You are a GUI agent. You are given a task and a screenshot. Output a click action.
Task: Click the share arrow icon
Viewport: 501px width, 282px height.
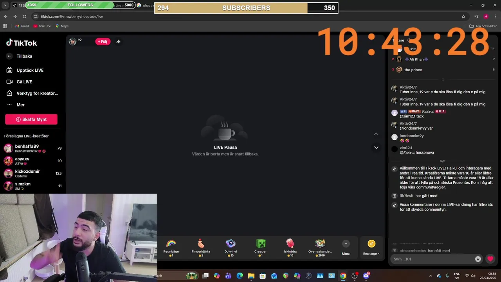(118, 42)
